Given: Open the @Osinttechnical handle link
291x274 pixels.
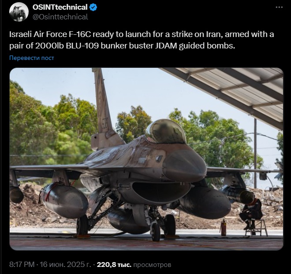Looking at the screenshot, I should click(x=60, y=17).
